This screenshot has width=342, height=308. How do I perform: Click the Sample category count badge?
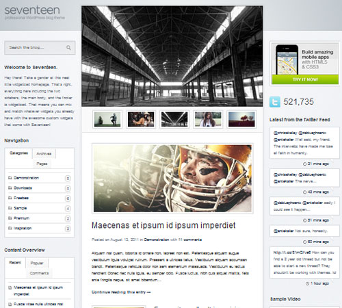[x=68, y=209]
